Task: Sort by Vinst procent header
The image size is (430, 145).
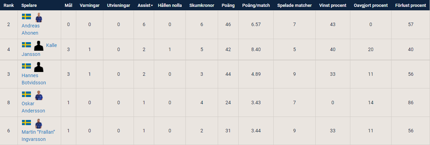Action: 332,5
